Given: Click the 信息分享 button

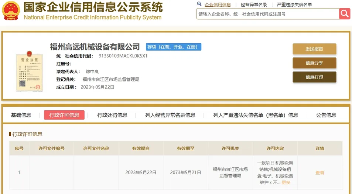Looking at the screenshot, I should (314, 63).
